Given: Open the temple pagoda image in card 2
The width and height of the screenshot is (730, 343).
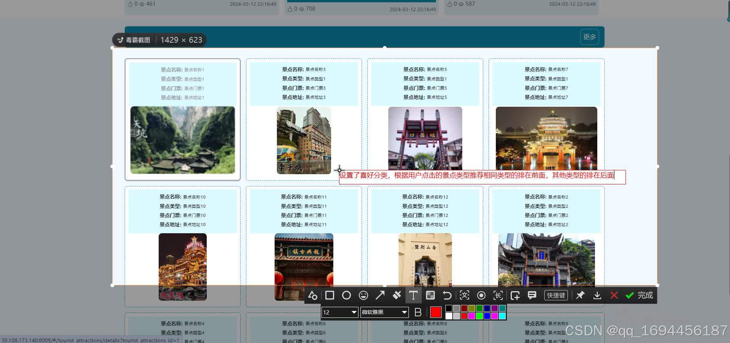Looking at the screenshot, I should [x=547, y=260].
